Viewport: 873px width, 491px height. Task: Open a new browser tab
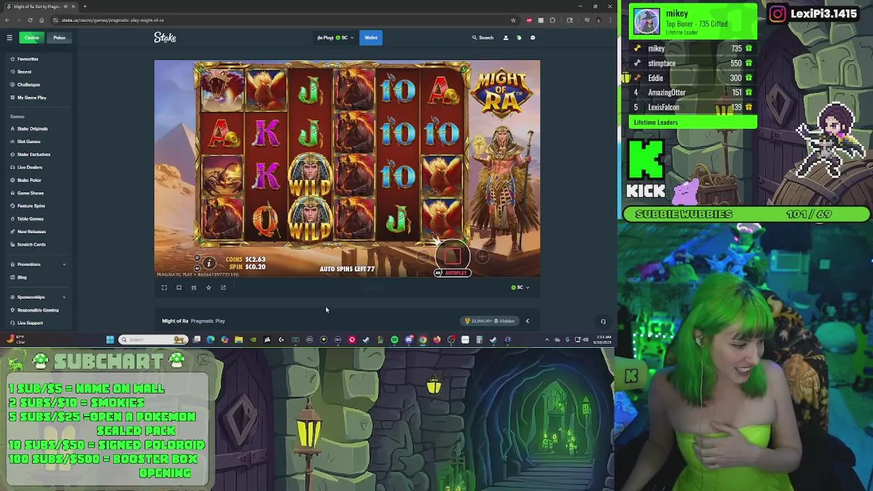[x=85, y=6]
